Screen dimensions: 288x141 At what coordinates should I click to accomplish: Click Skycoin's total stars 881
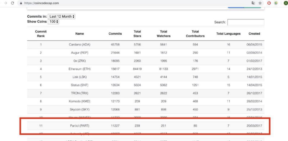(137, 109)
